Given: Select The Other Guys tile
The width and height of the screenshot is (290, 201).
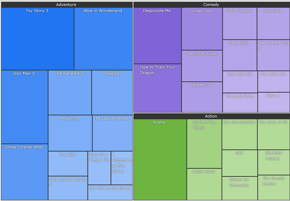Looking at the screenshot, I should click(202, 66).
